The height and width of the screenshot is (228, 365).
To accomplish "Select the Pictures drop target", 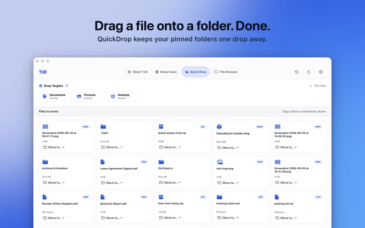I will (89, 96).
